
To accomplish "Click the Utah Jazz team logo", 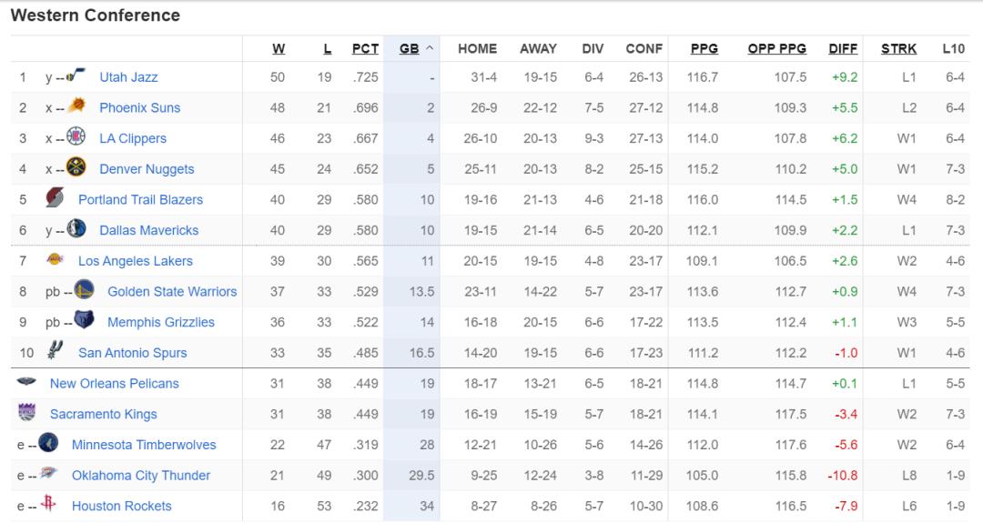I will (76, 77).
